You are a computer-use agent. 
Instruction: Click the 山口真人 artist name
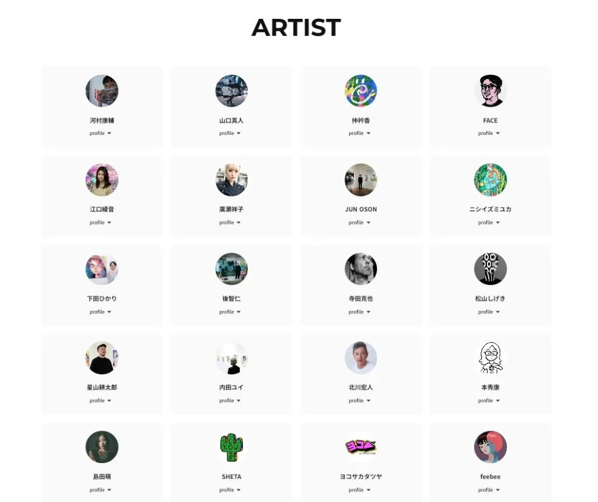pyautogui.click(x=231, y=120)
